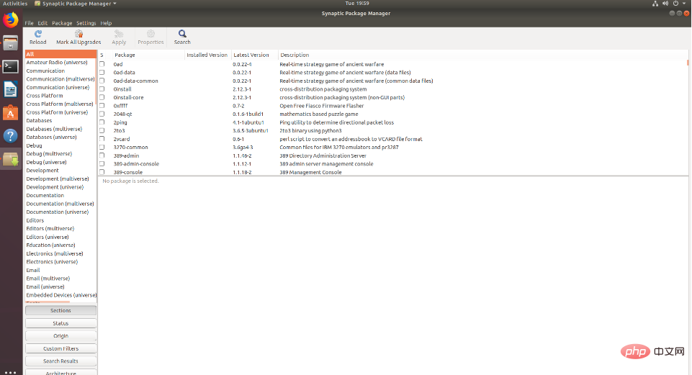This screenshot has height=375, width=692.
Task: Open the Help menu
Action: (x=106, y=23)
